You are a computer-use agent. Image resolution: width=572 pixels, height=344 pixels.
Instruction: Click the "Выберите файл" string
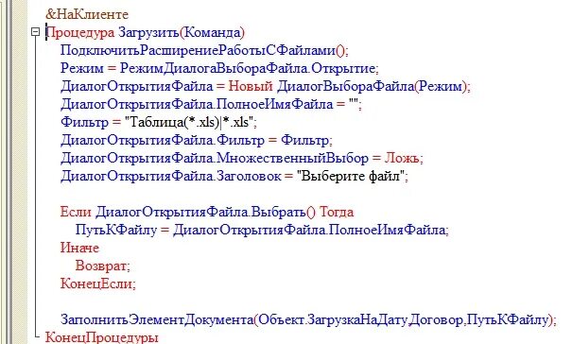click(x=351, y=176)
